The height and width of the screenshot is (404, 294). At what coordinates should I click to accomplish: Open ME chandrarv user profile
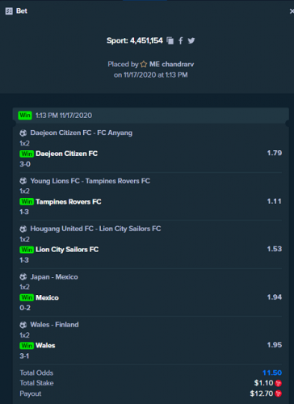pos(171,64)
